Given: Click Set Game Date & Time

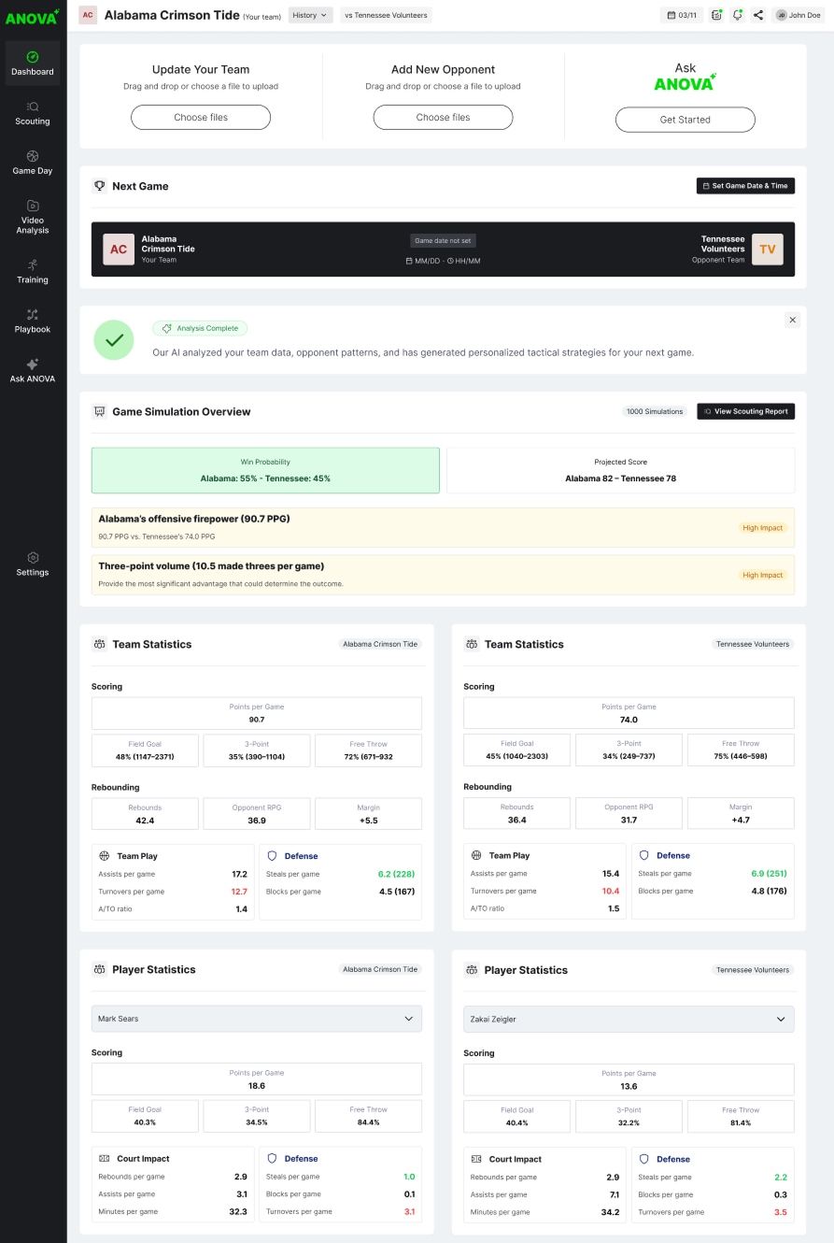Looking at the screenshot, I should coord(745,186).
